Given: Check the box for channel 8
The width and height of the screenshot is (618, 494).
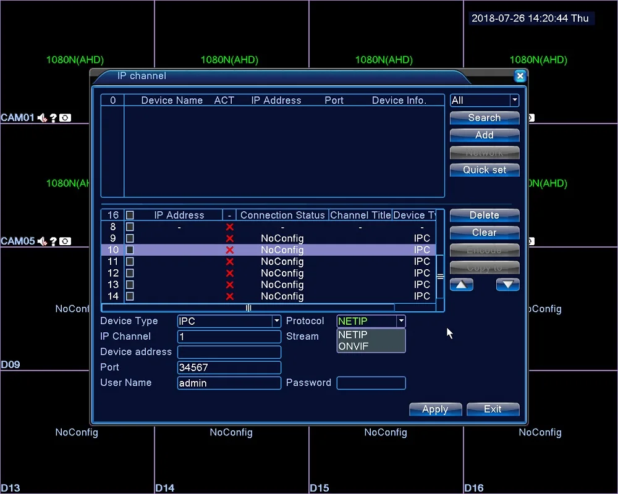Looking at the screenshot, I should tap(130, 227).
